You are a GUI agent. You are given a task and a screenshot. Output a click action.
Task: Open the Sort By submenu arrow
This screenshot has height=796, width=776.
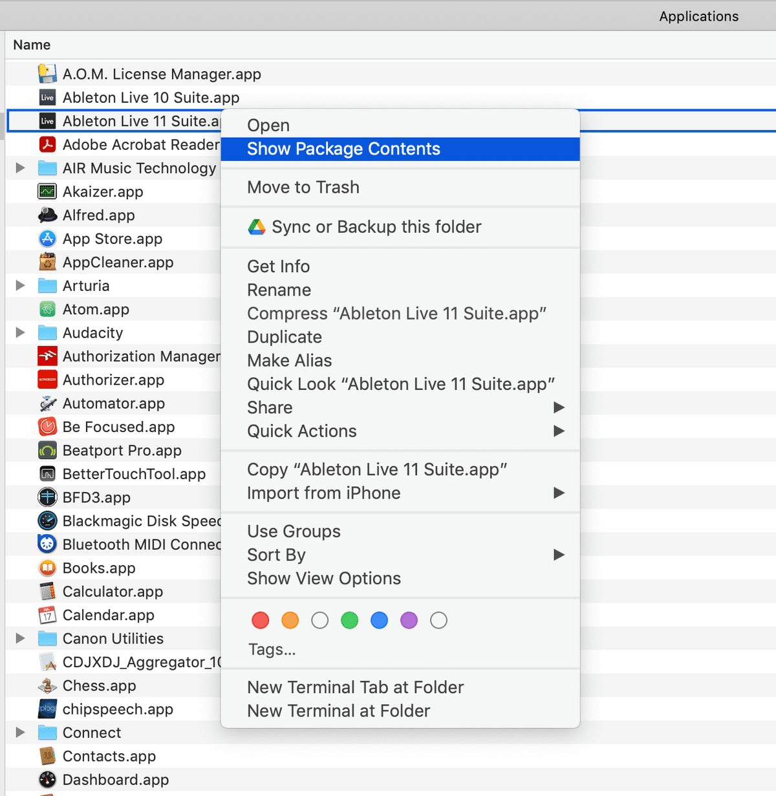(x=559, y=555)
